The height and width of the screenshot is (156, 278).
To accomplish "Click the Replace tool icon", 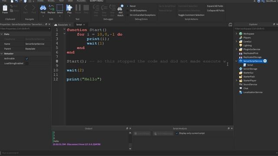I will tap(51, 8).
